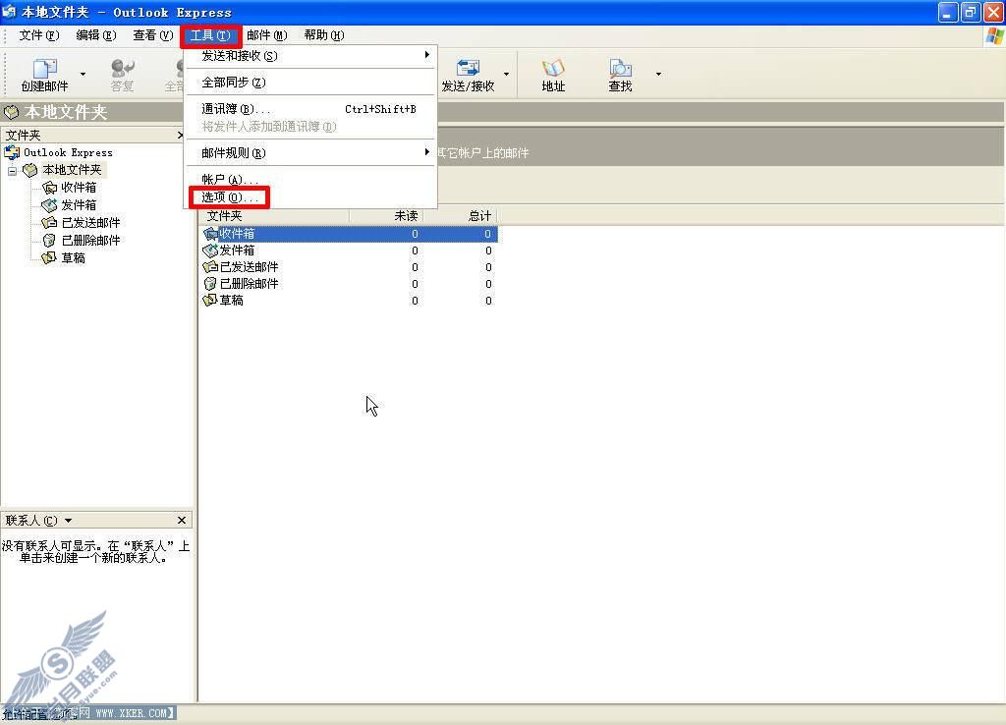Open the 邮件(M) menu

click(267, 35)
